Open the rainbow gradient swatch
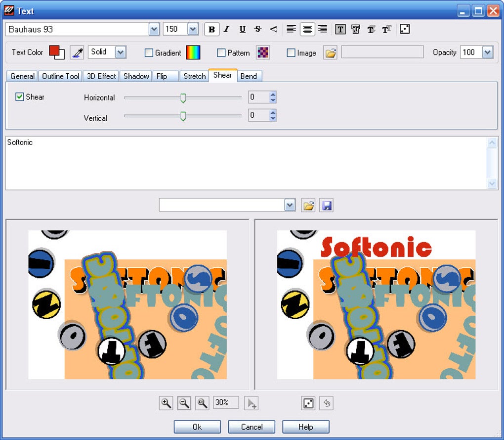This screenshot has width=504, height=440. tap(193, 52)
